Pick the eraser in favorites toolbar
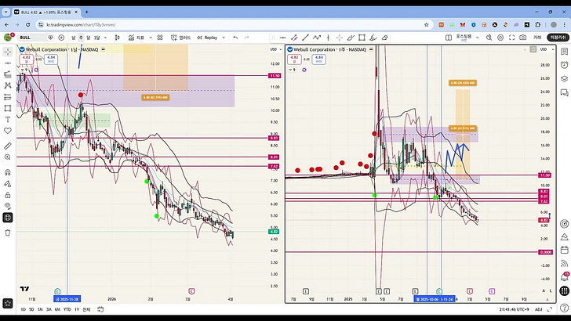Image resolution: width=571 pixels, height=321 pixels. click(x=384, y=38)
